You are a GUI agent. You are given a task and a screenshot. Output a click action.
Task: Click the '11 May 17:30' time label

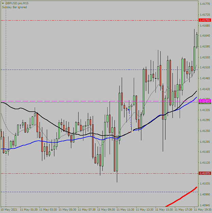tap(183, 210)
